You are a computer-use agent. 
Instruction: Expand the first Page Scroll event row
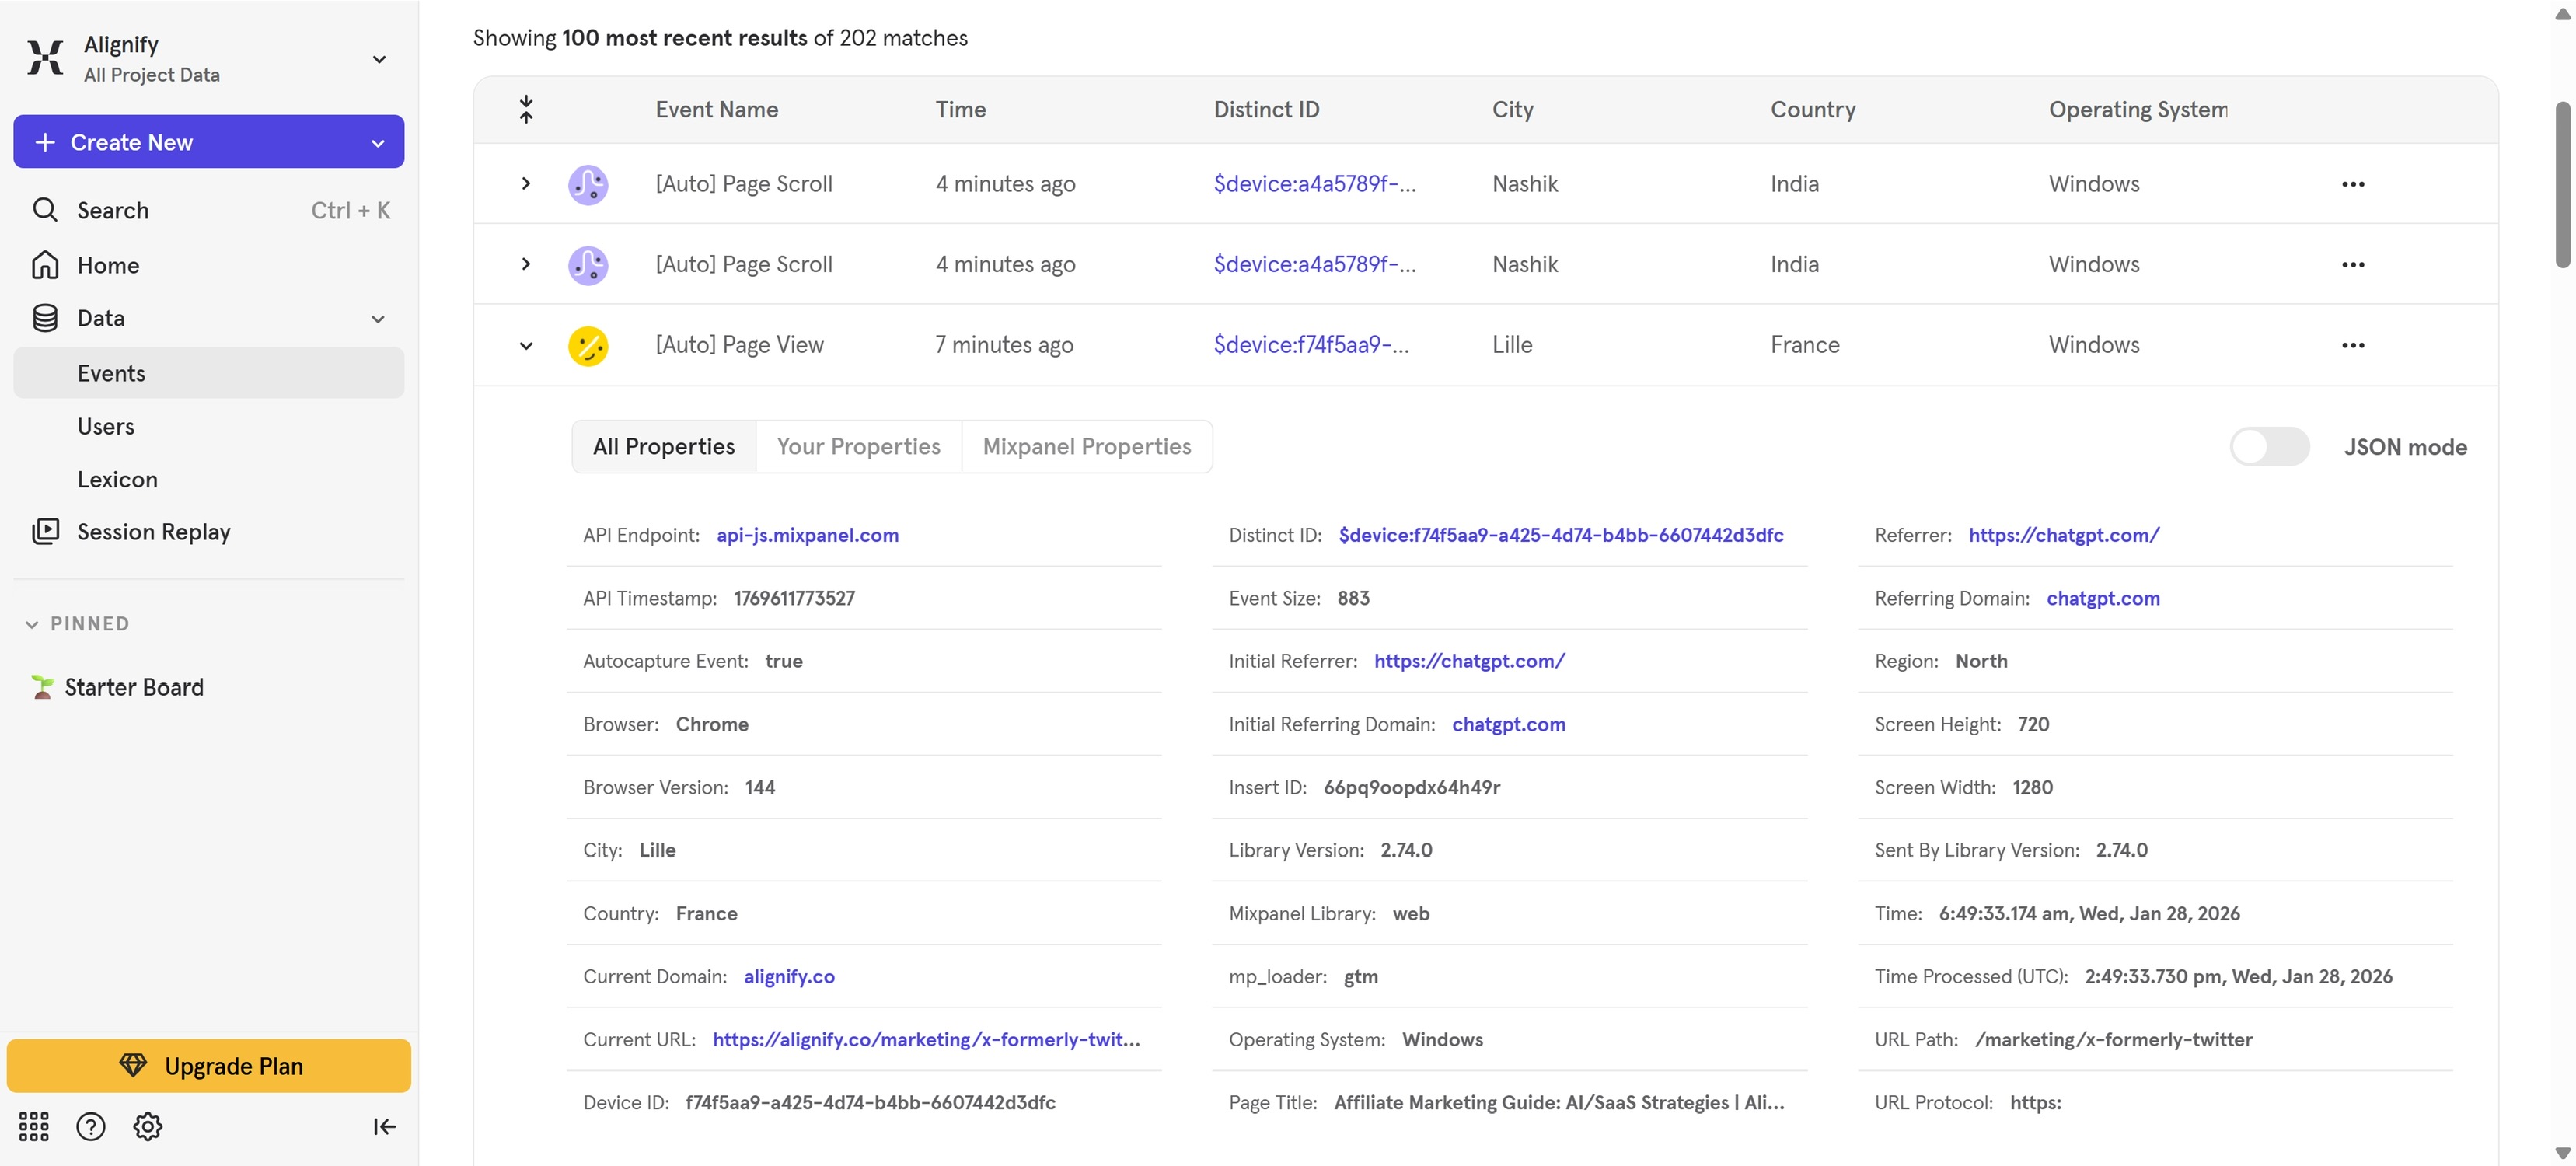(526, 184)
